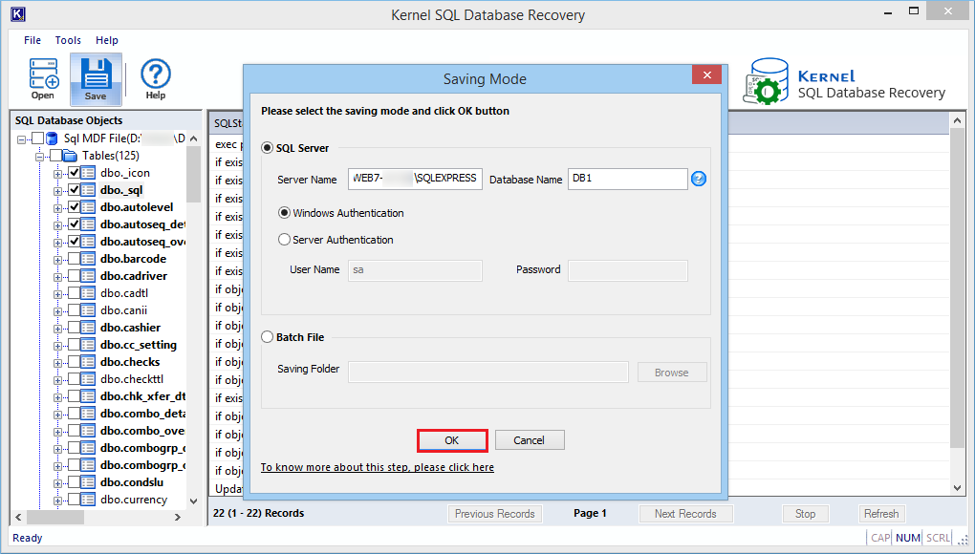Click the results pane scroll down arrow
Viewport: 975px width, 554px height.
958,488
